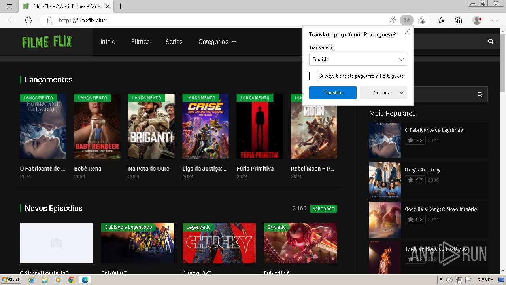Click the Not now button
This screenshot has height=285, width=506.
(x=382, y=93)
